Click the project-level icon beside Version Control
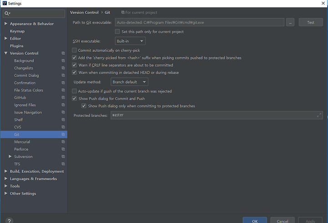The height and width of the screenshot is (223, 328). coord(63,53)
